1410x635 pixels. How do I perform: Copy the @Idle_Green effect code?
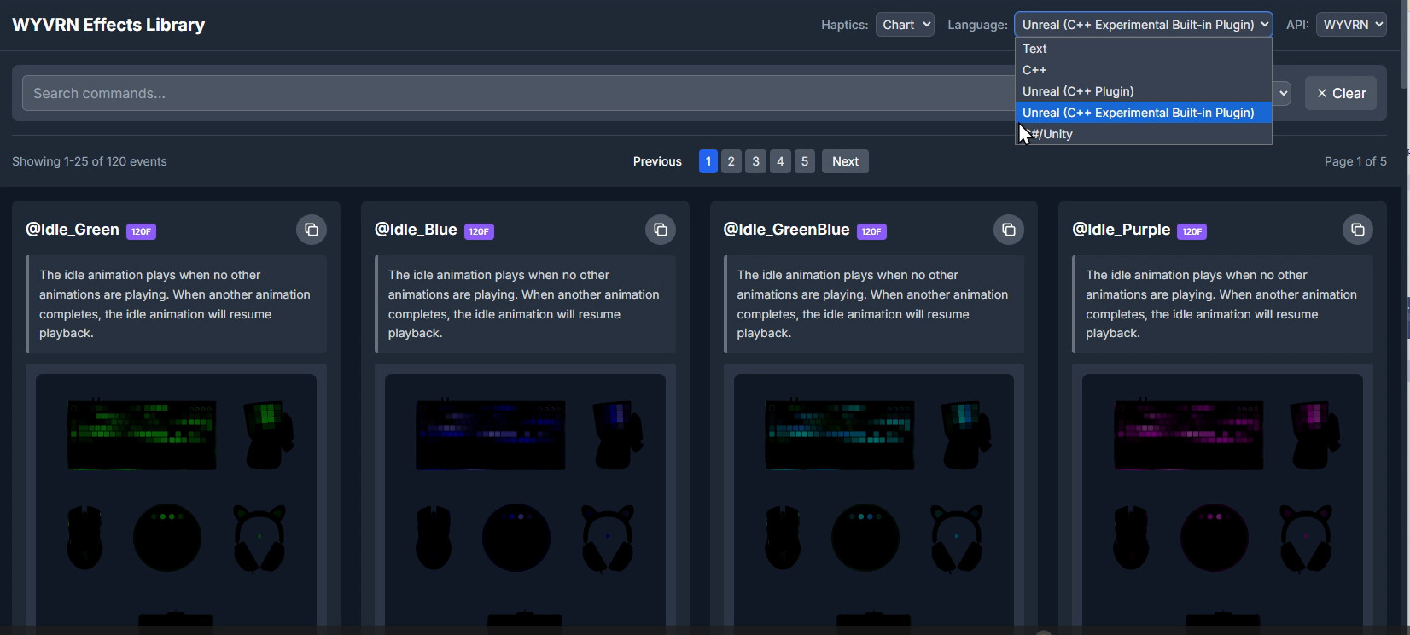pyautogui.click(x=312, y=230)
